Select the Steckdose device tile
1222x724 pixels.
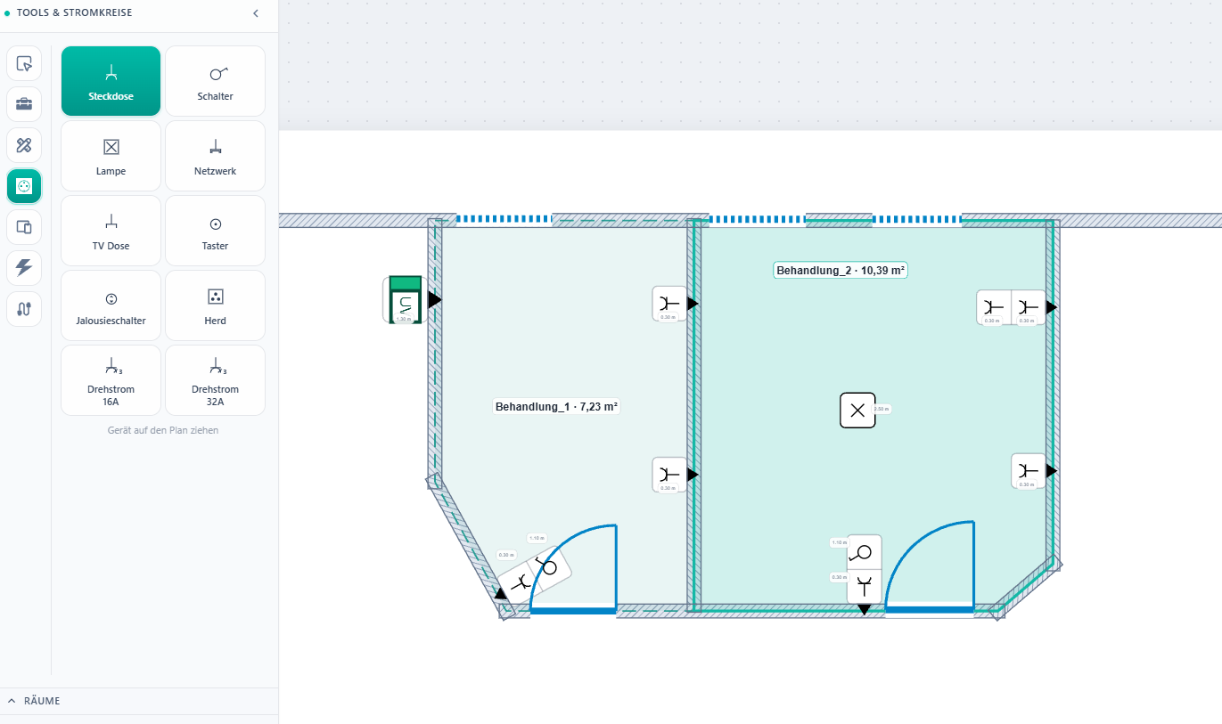(111, 81)
